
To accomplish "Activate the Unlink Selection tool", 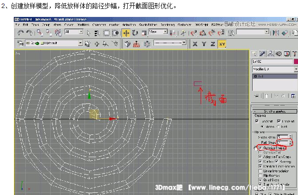I will (49, 33).
